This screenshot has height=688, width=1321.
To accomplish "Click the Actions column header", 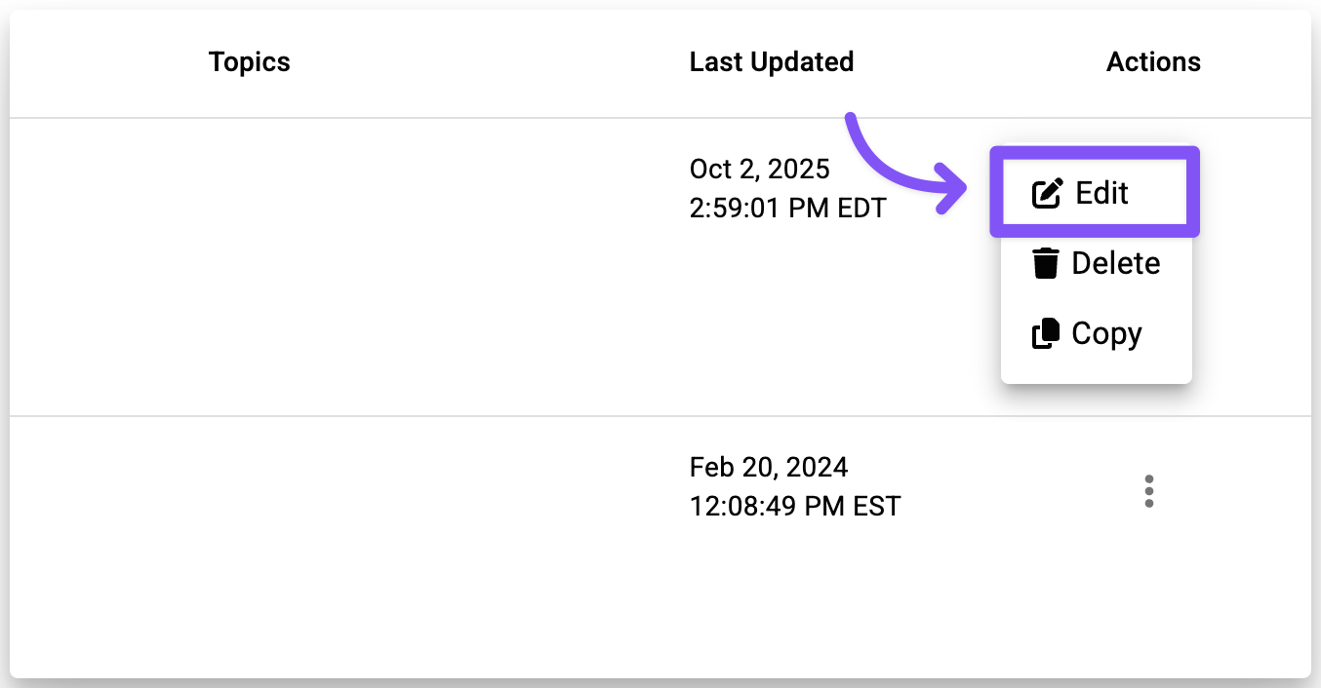I will tap(1153, 62).
